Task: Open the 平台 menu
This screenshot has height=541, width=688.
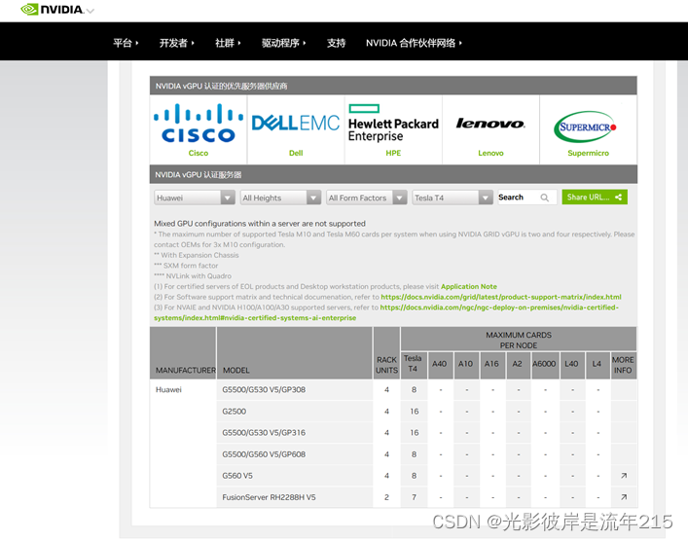Action: pos(126,43)
